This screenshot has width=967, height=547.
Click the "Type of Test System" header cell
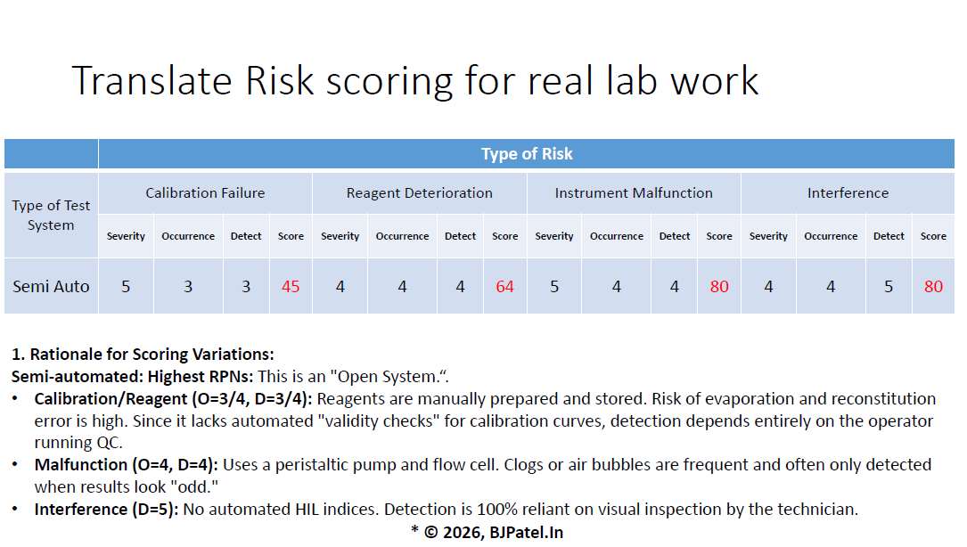51,216
